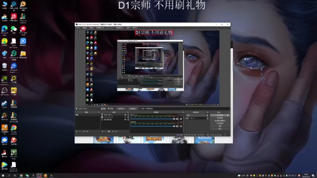Screen dimensions: 317x178
Task: Move source up in Sources panel
Action: [x=113, y=132]
